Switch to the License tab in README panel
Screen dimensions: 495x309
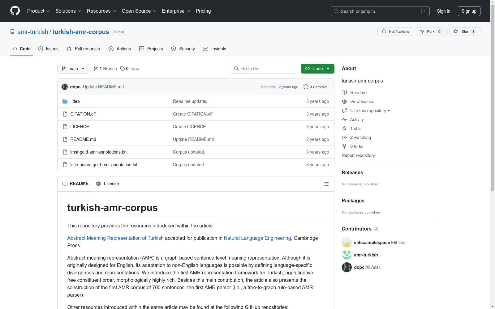coord(107,184)
